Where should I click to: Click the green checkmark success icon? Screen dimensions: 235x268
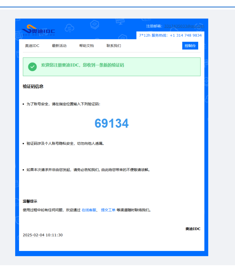pos(32,67)
